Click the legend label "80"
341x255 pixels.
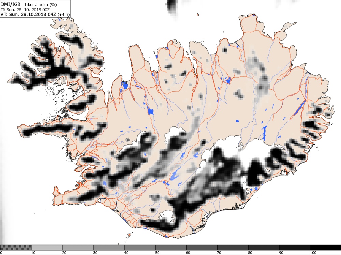tap(250, 253)
